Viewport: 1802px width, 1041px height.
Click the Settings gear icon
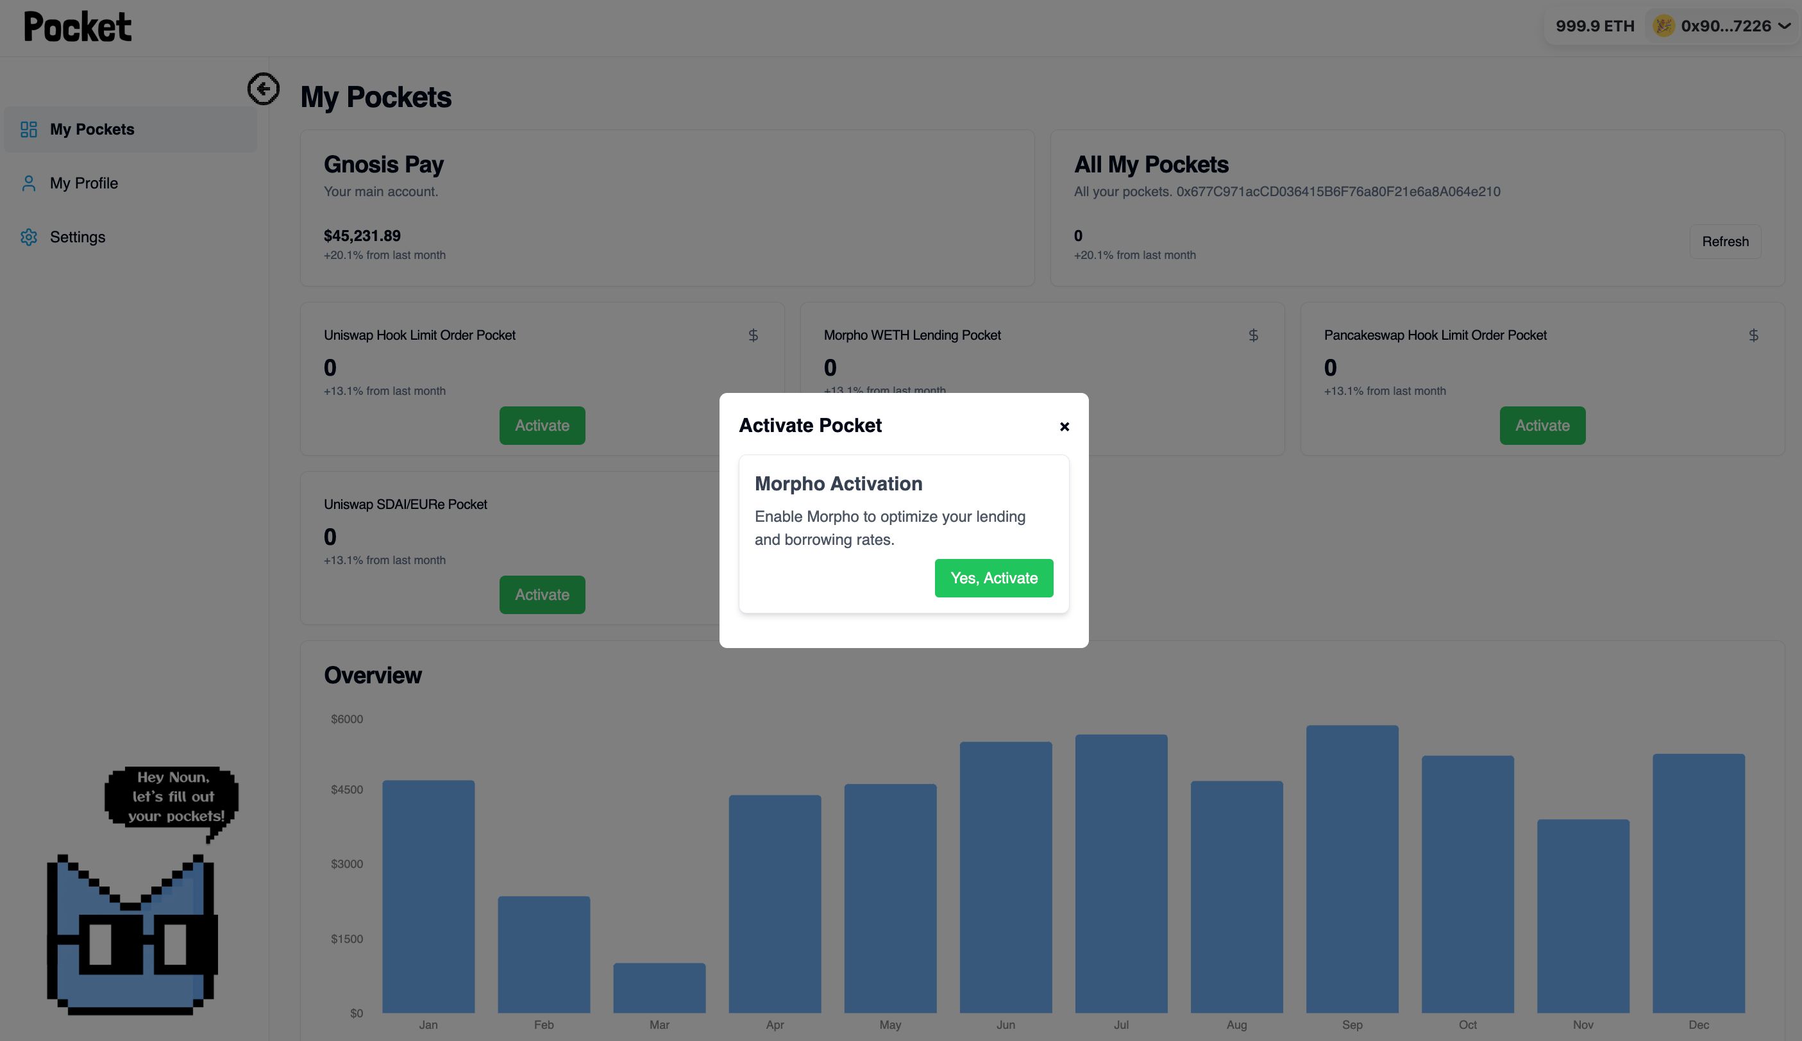point(29,237)
